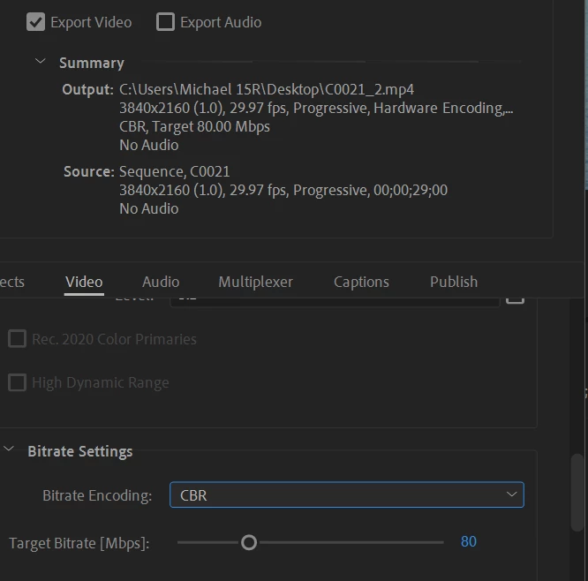Click the 'Sequence, C0021' source text
Screen dimensions: 588x581
[x=175, y=172]
